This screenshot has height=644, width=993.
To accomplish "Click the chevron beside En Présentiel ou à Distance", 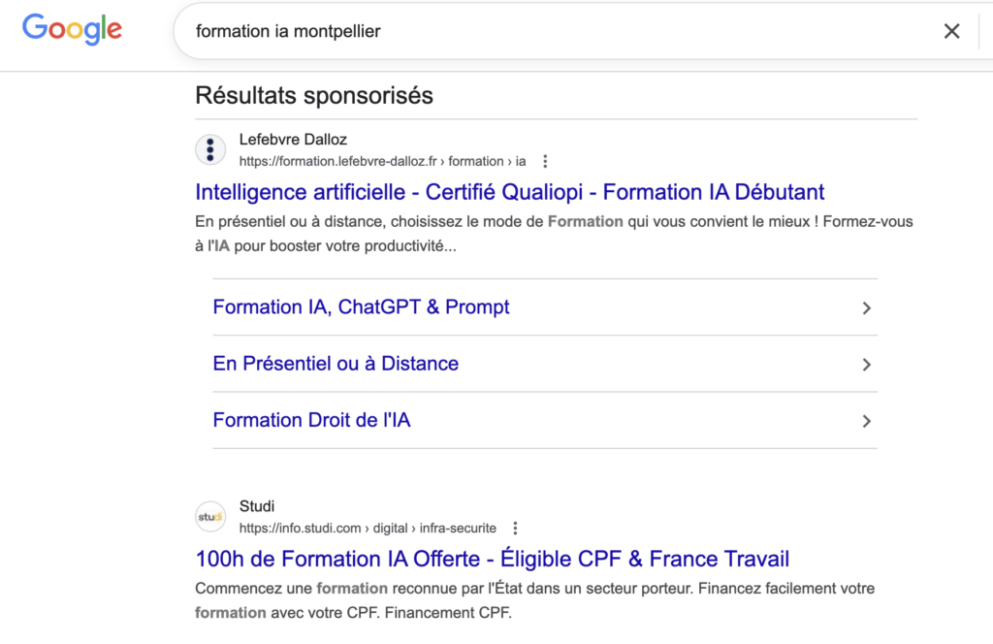I will point(866,364).
